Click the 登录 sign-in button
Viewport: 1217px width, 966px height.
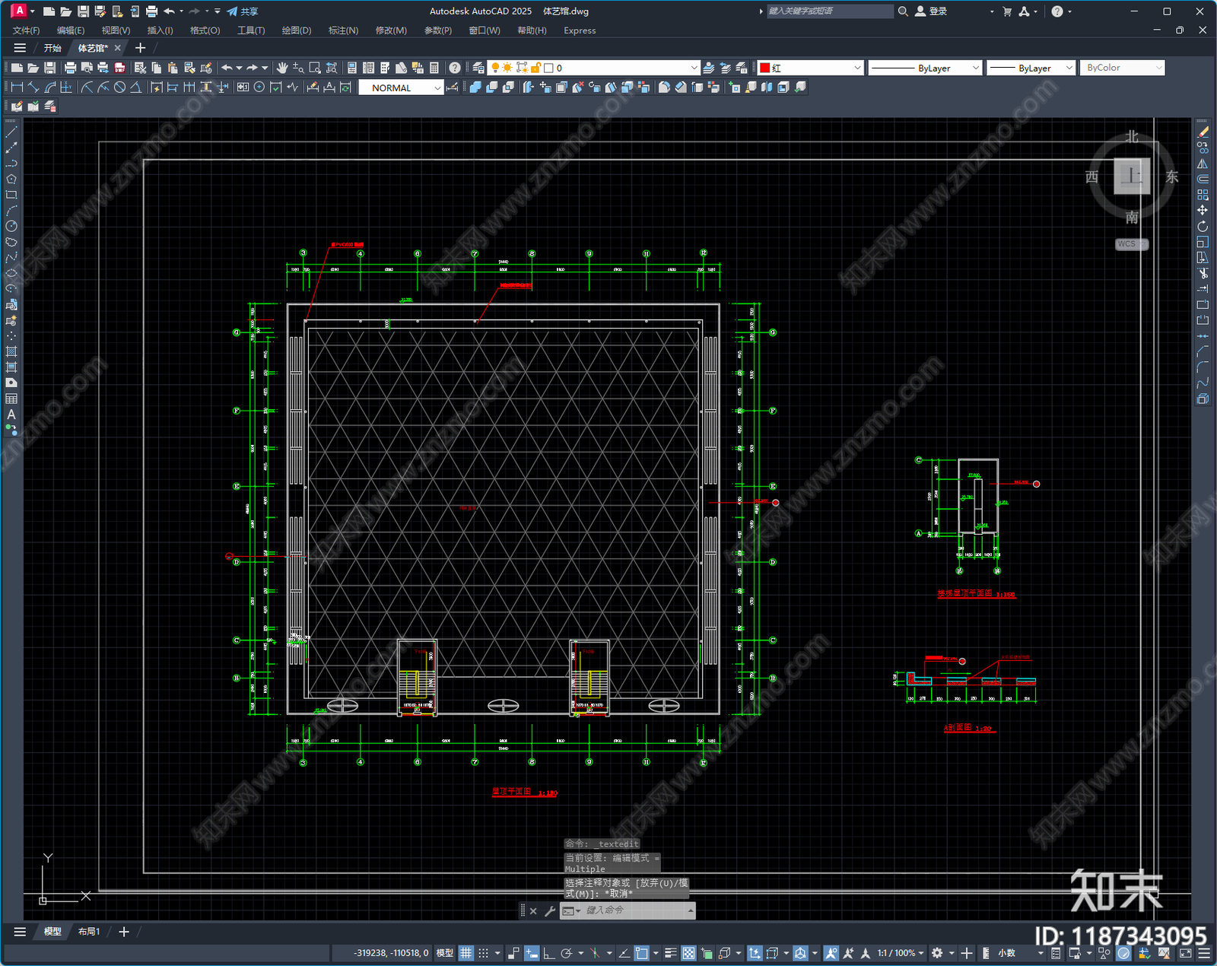931,11
